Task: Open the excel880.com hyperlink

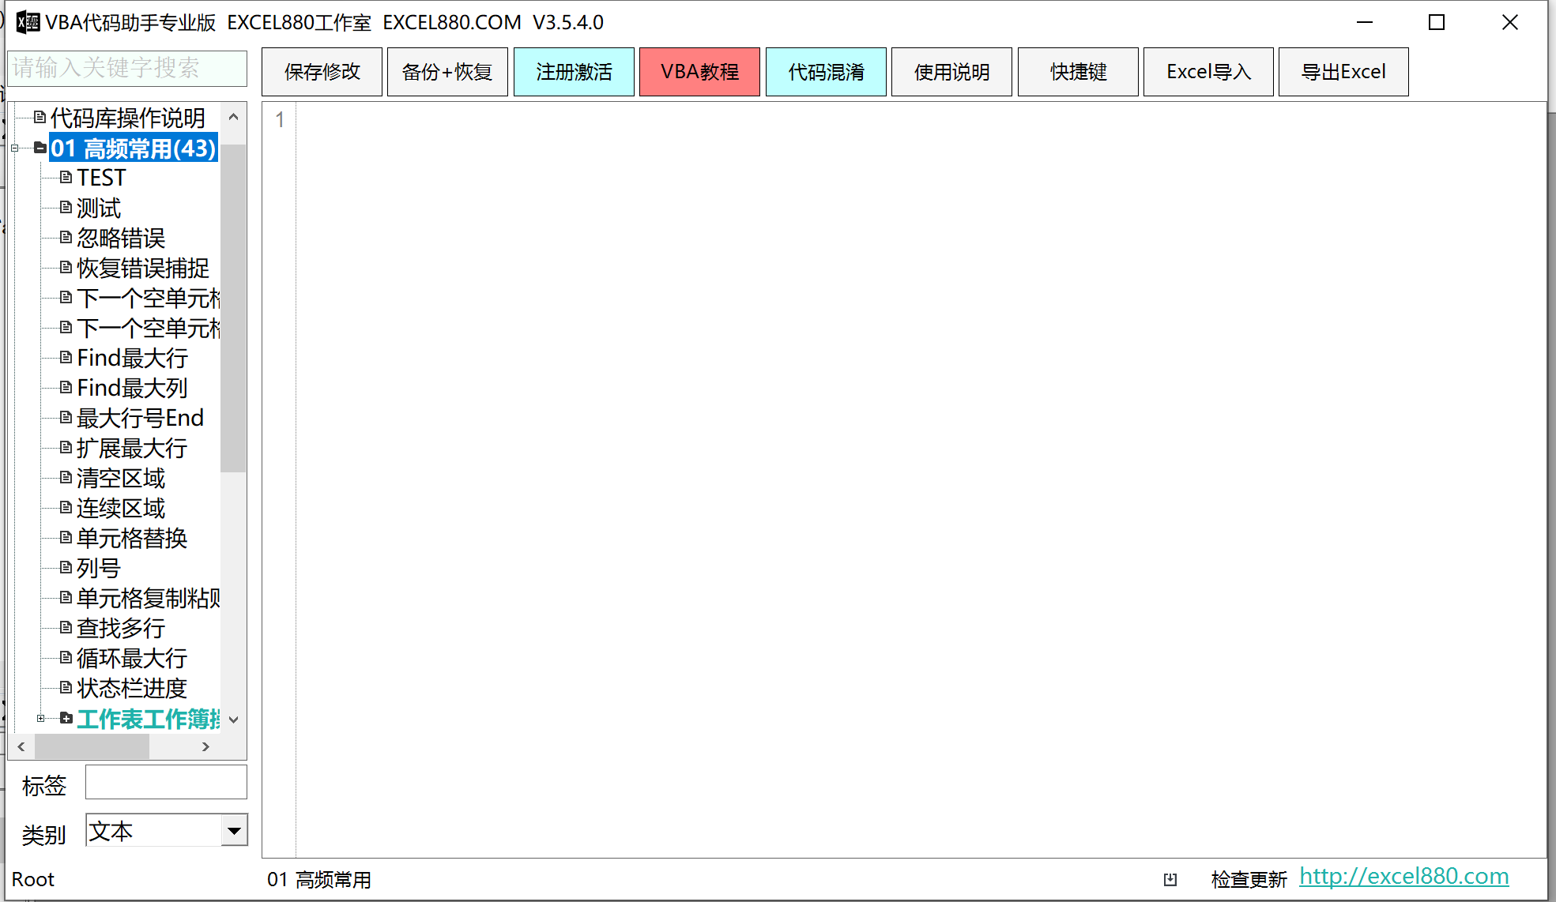Action: pos(1403,876)
